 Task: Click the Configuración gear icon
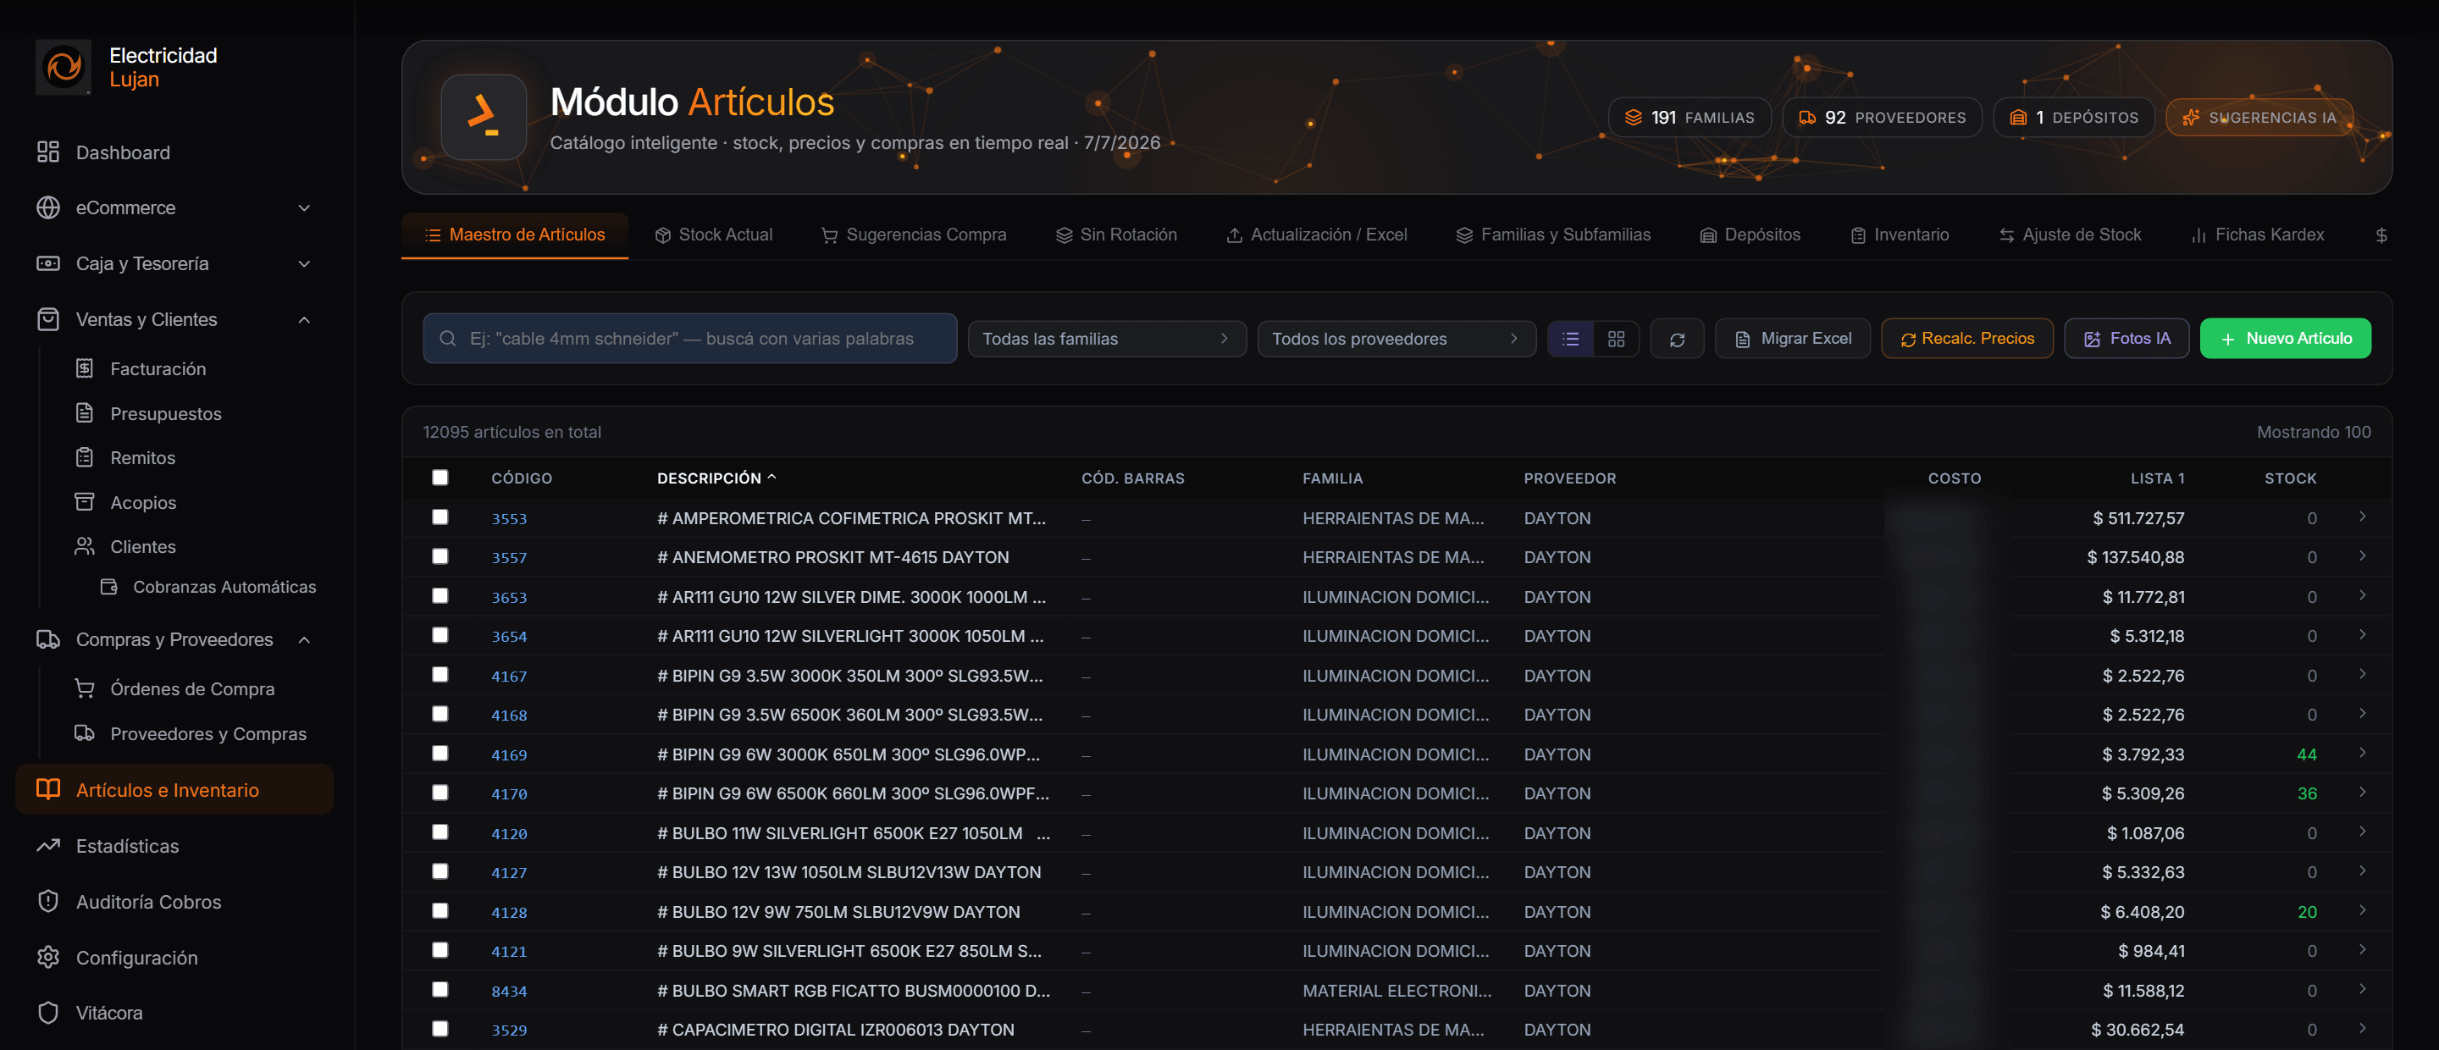point(47,957)
